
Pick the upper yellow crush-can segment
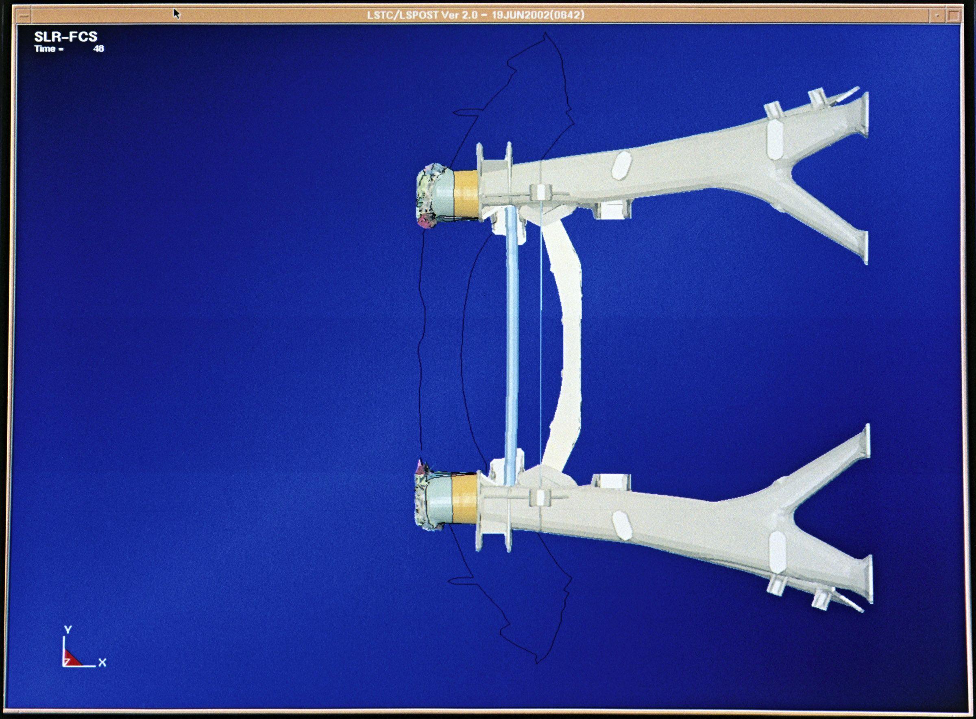467,194
